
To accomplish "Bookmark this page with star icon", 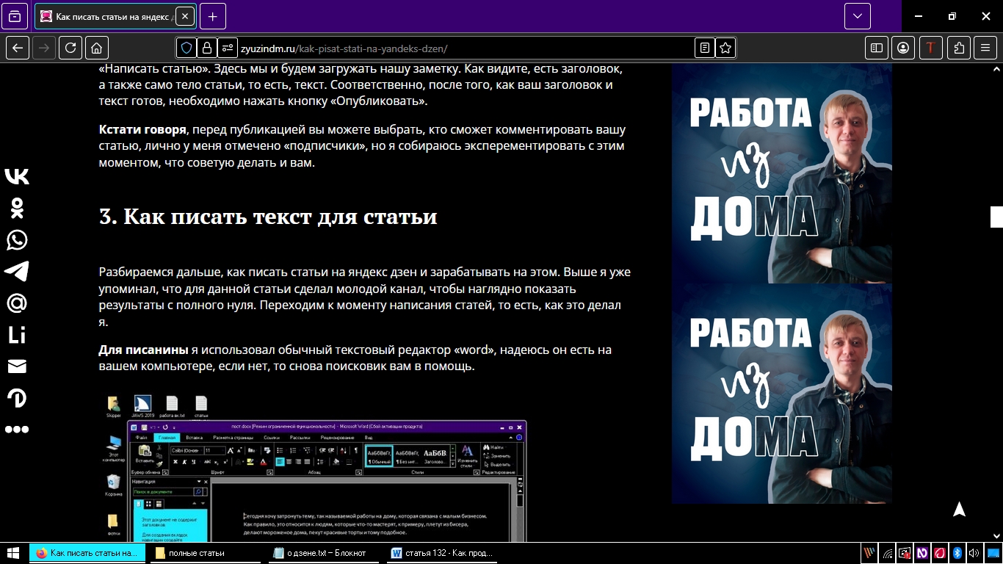I will click(x=725, y=48).
